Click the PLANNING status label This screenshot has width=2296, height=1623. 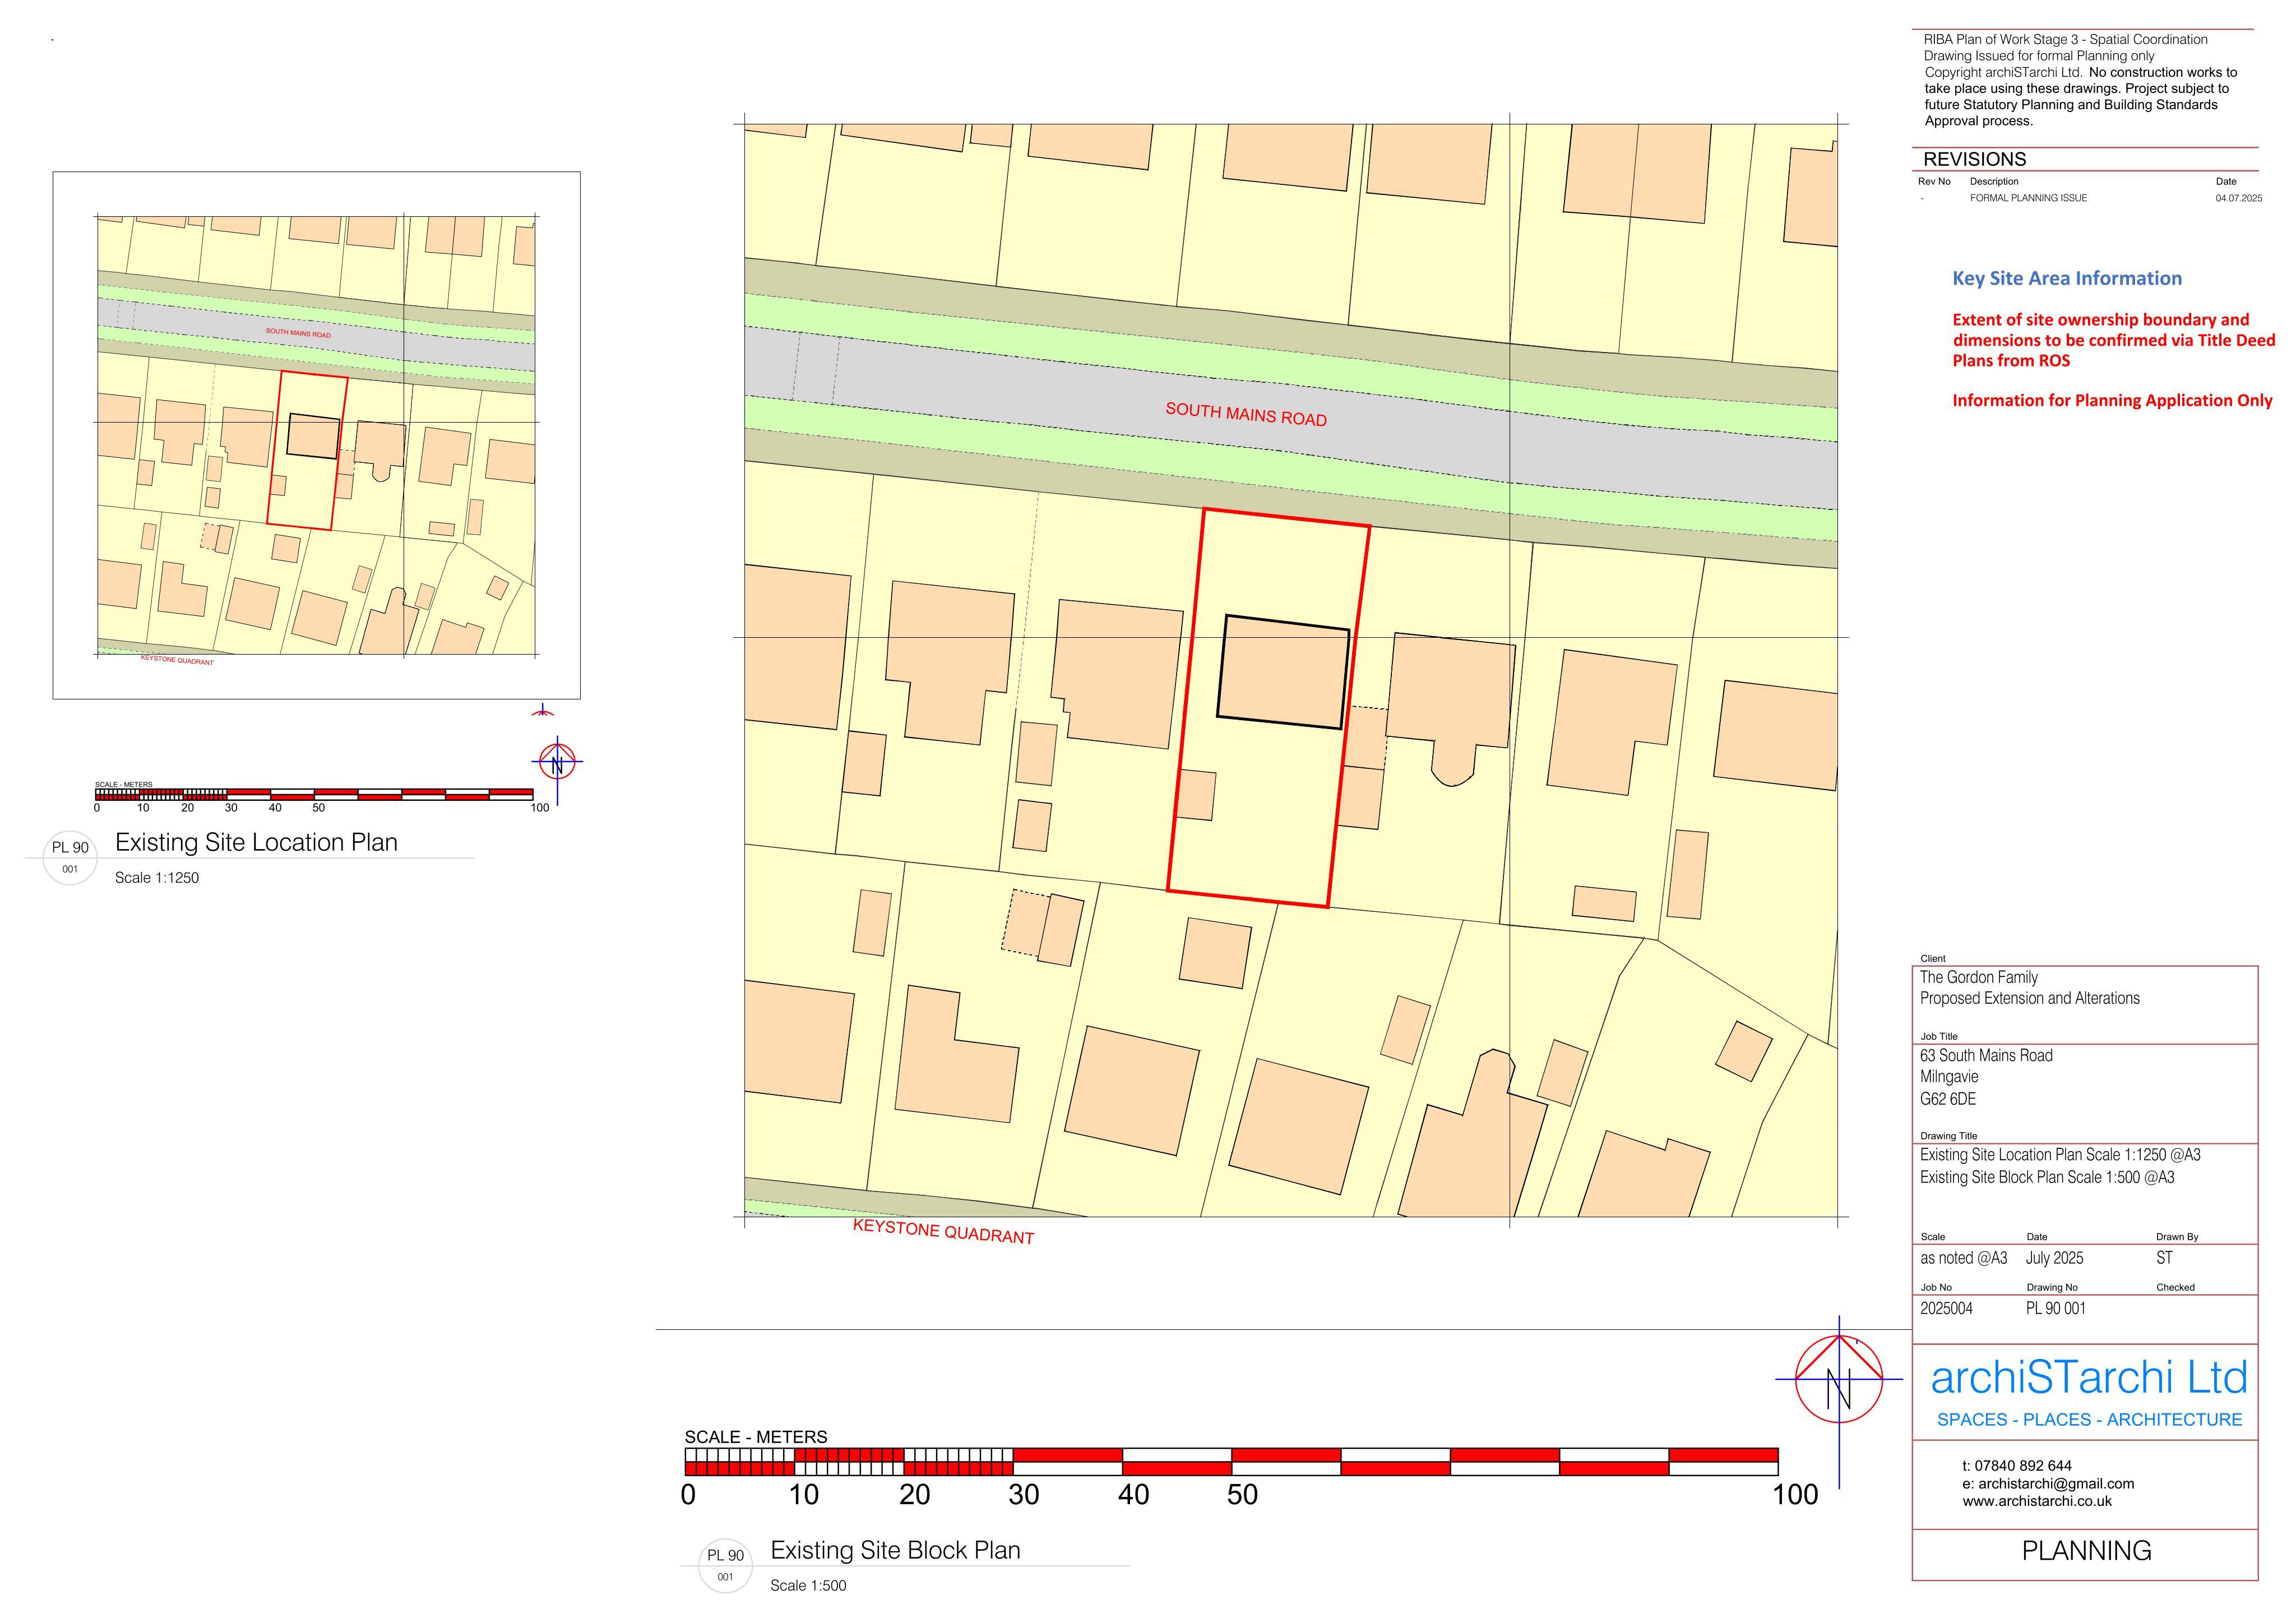[2086, 1551]
